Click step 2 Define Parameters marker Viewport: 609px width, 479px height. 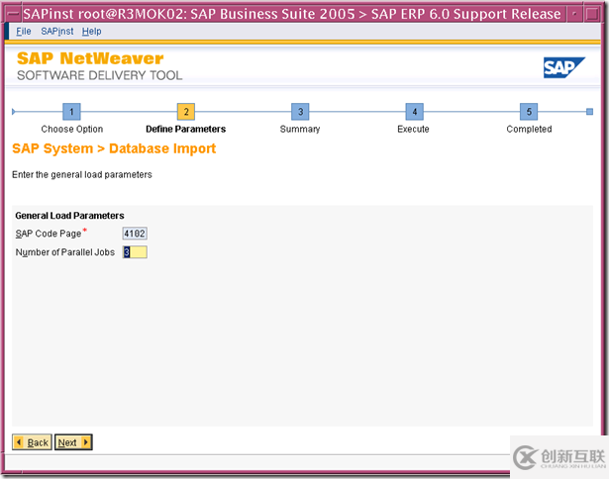(186, 112)
